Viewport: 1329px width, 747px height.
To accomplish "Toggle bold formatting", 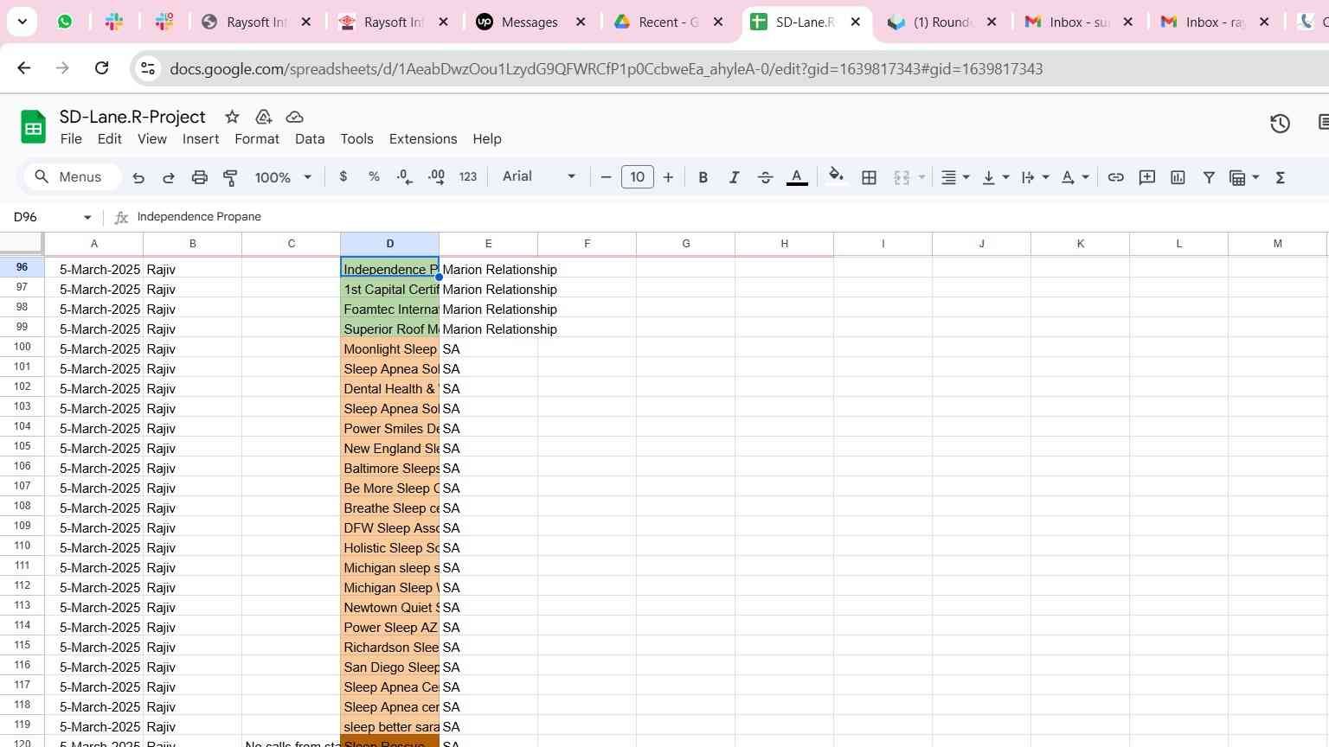I will tap(703, 177).
